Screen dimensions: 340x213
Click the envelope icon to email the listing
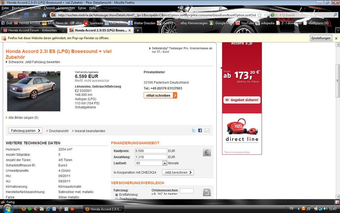coord(207,131)
